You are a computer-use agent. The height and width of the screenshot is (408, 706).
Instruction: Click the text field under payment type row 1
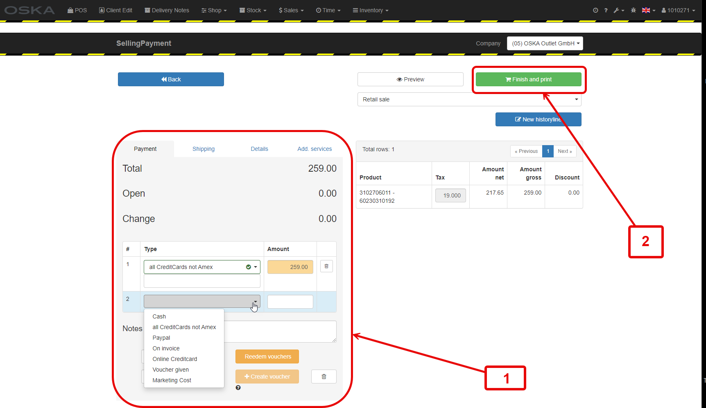202,281
